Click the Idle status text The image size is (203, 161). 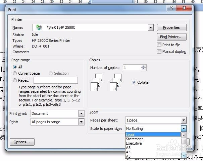coord(35,34)
